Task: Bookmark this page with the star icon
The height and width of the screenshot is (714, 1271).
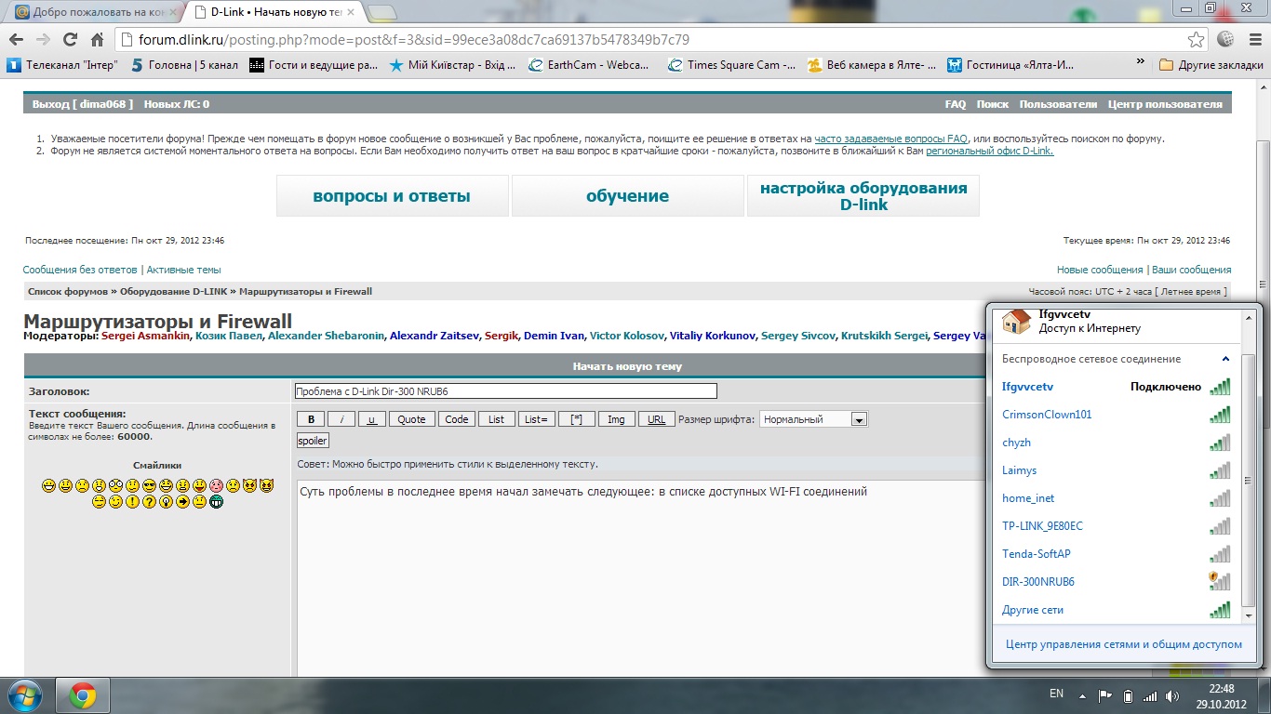Action: [1197, 40]
